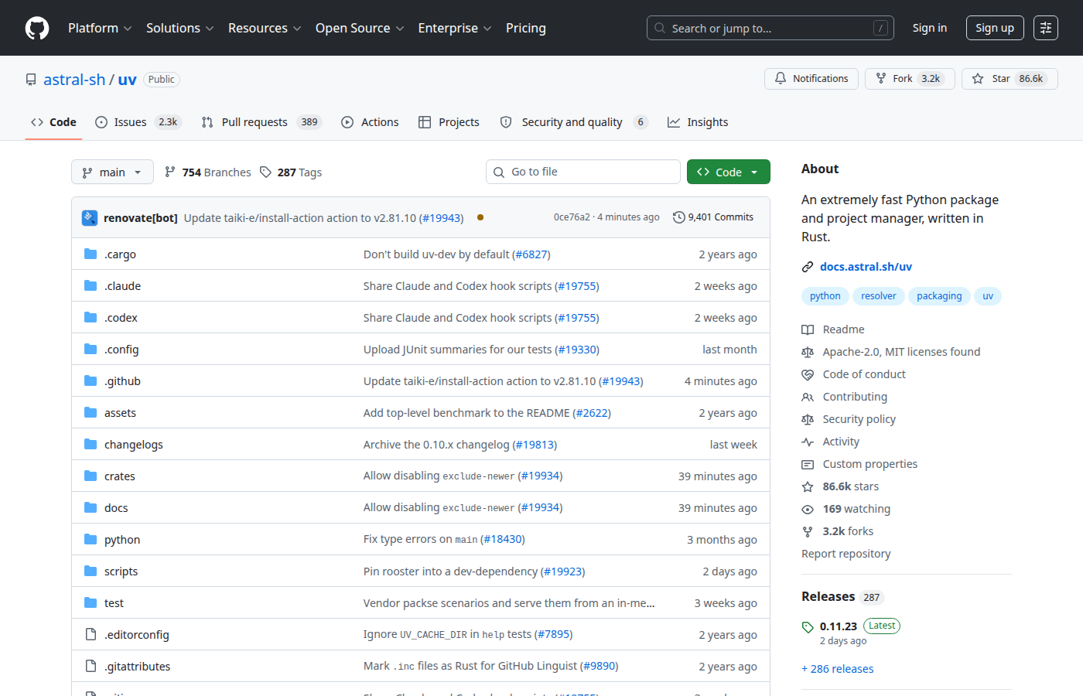1083x696 pixels.
Task: Click the Sign in link
Action: [x=929, y=28]
